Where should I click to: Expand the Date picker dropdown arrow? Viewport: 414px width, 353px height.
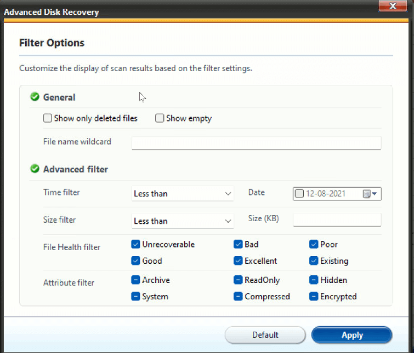pos(375,194)
